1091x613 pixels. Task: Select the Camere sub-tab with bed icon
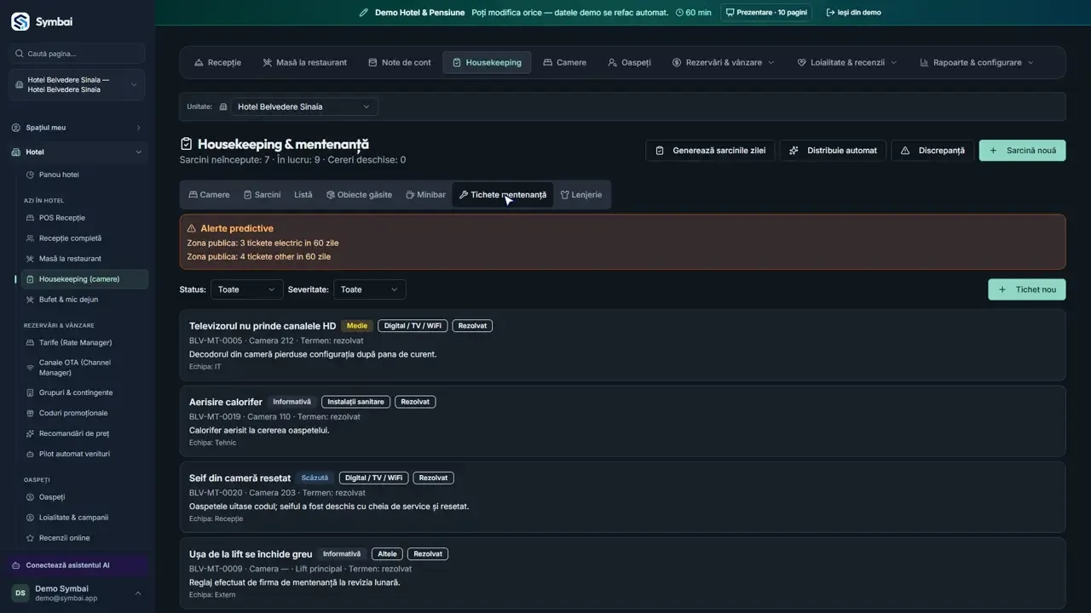click(x=210, y=195)
